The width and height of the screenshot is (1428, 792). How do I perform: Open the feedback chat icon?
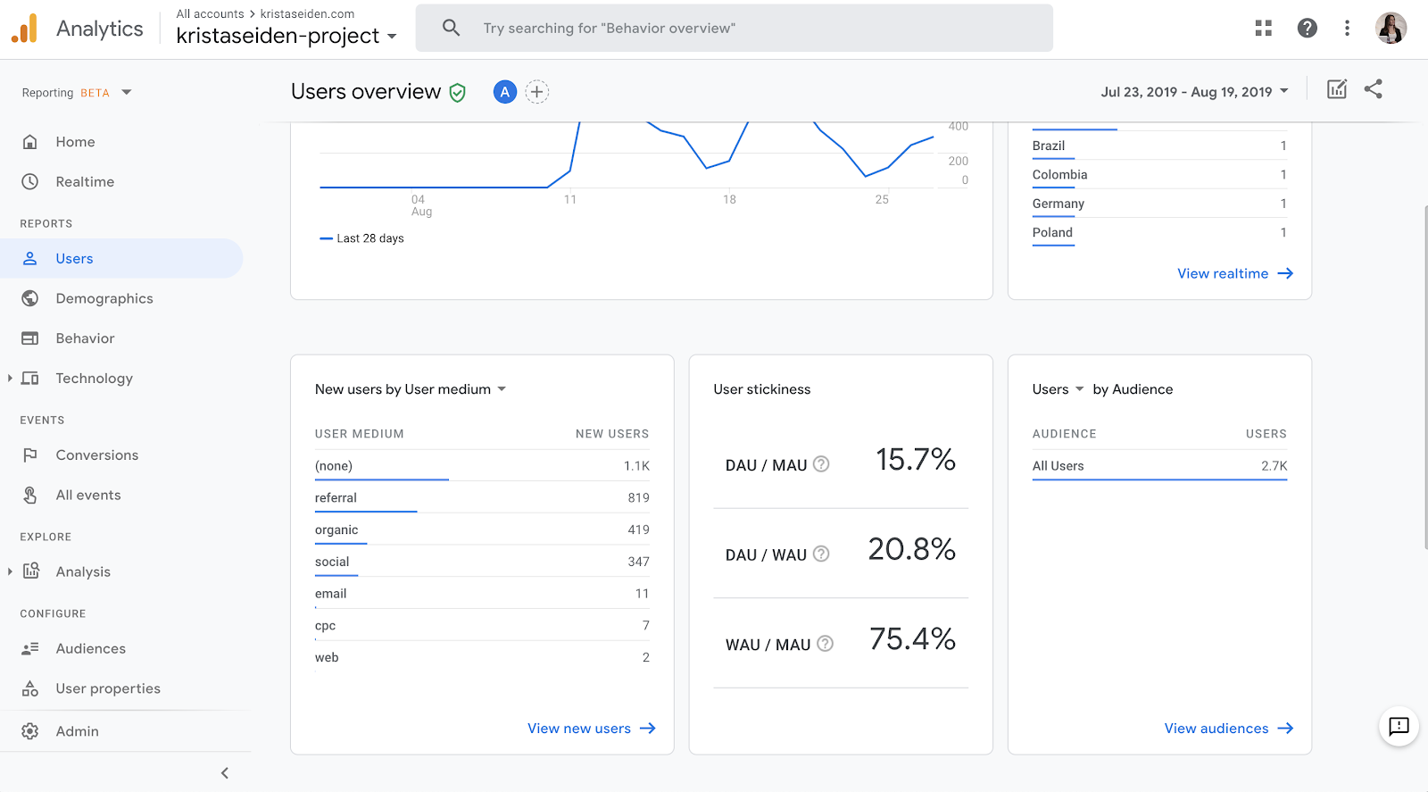tap(1399, 726)
